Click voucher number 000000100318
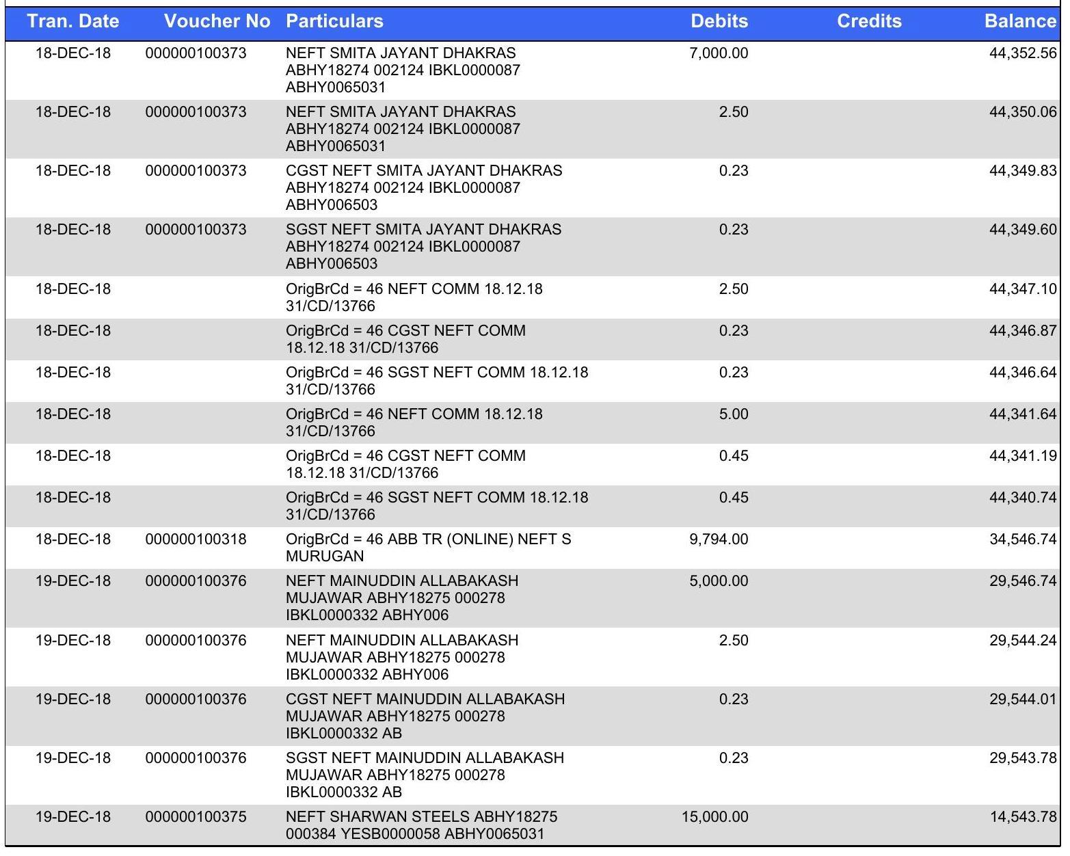 (196, 539)
